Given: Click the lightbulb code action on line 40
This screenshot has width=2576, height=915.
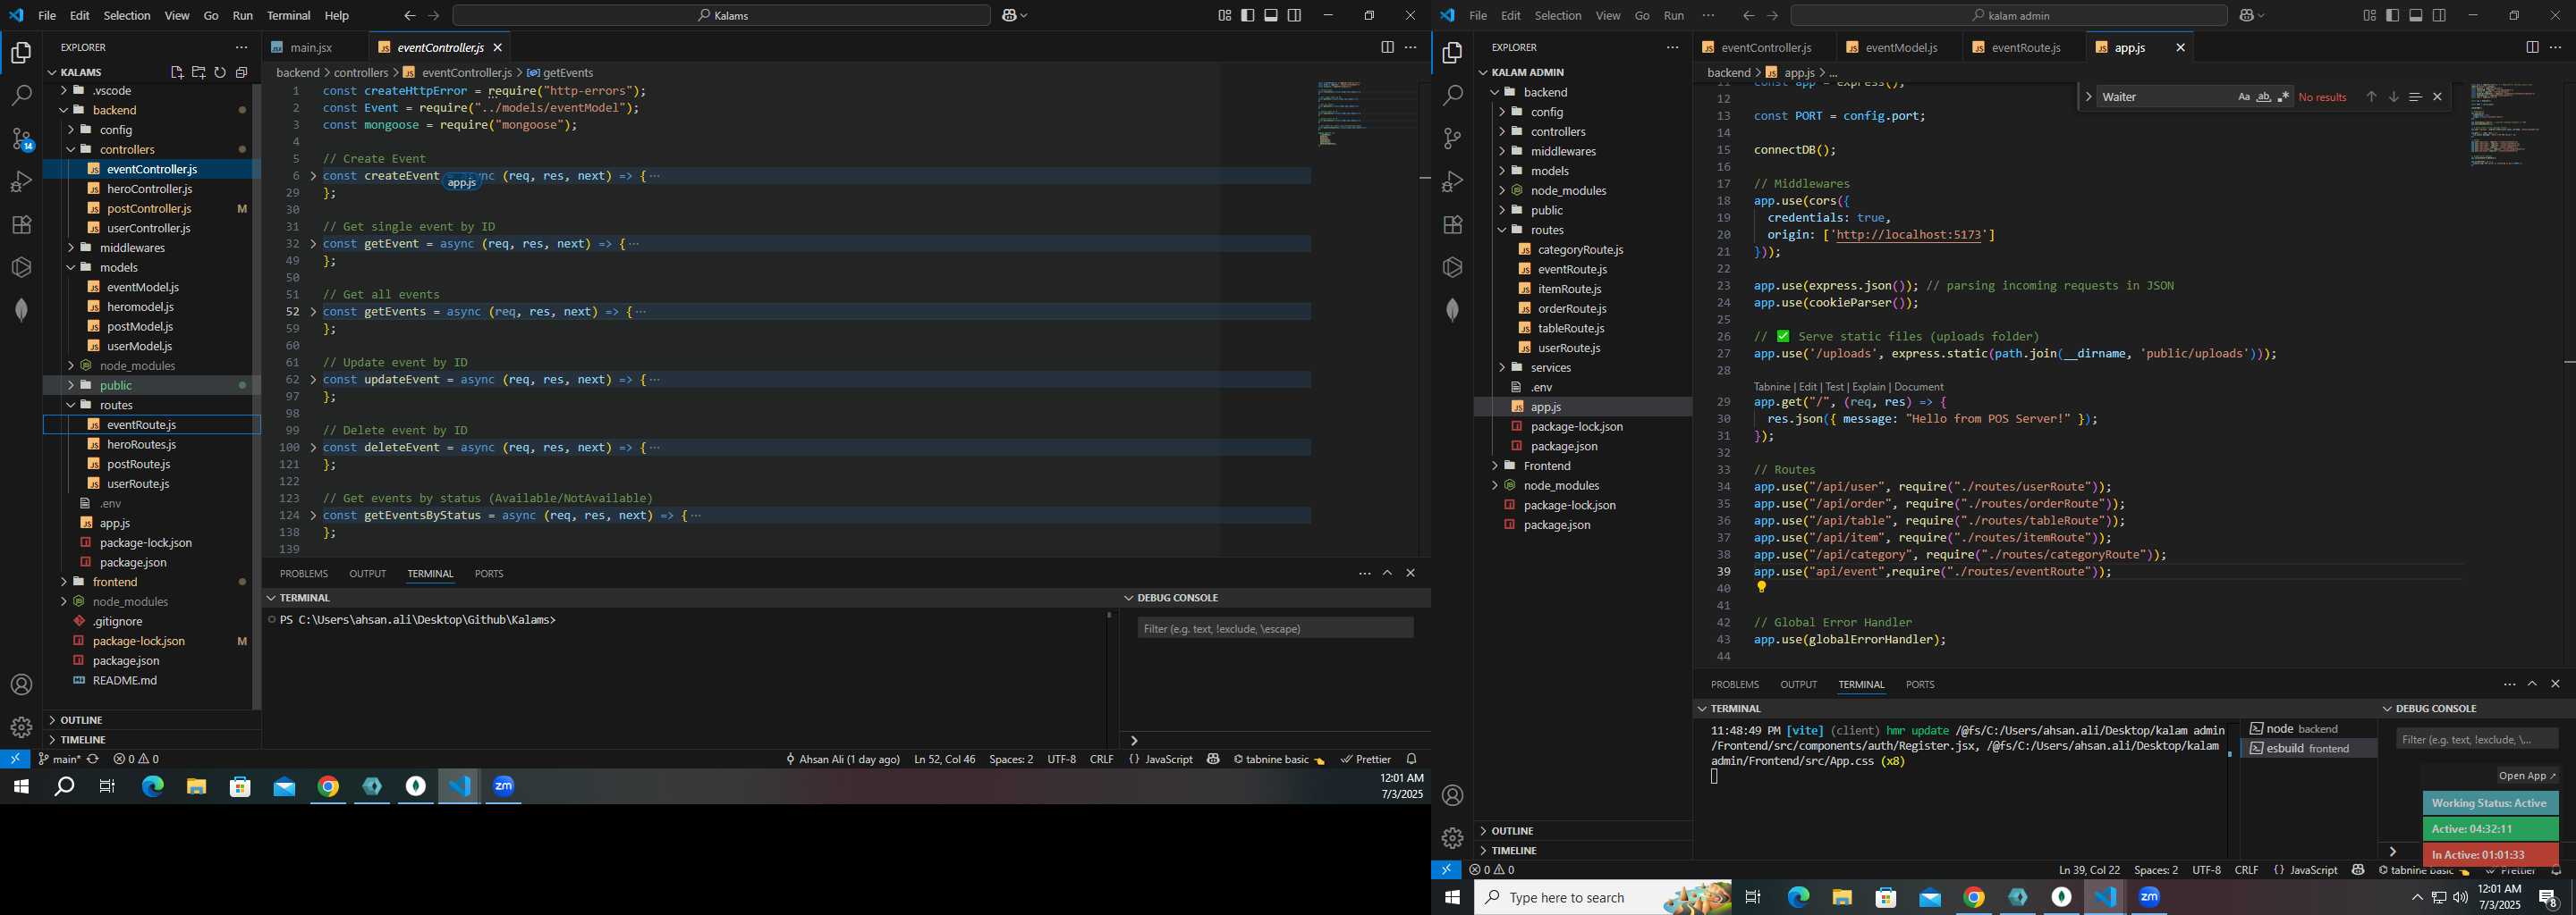Looking at the screenshot, I should pos(1762,587).
